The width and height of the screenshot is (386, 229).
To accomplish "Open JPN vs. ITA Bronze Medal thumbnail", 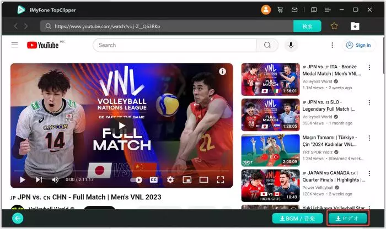I will pos(270,79).
